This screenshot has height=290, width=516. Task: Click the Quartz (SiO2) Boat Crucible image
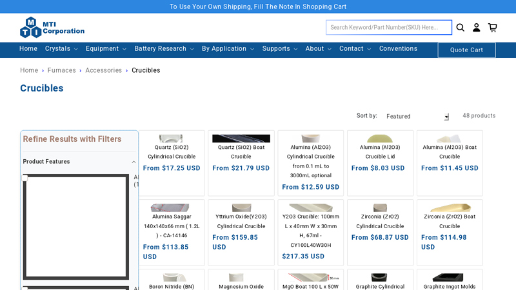pyautogui.click(x=241, y=139)
